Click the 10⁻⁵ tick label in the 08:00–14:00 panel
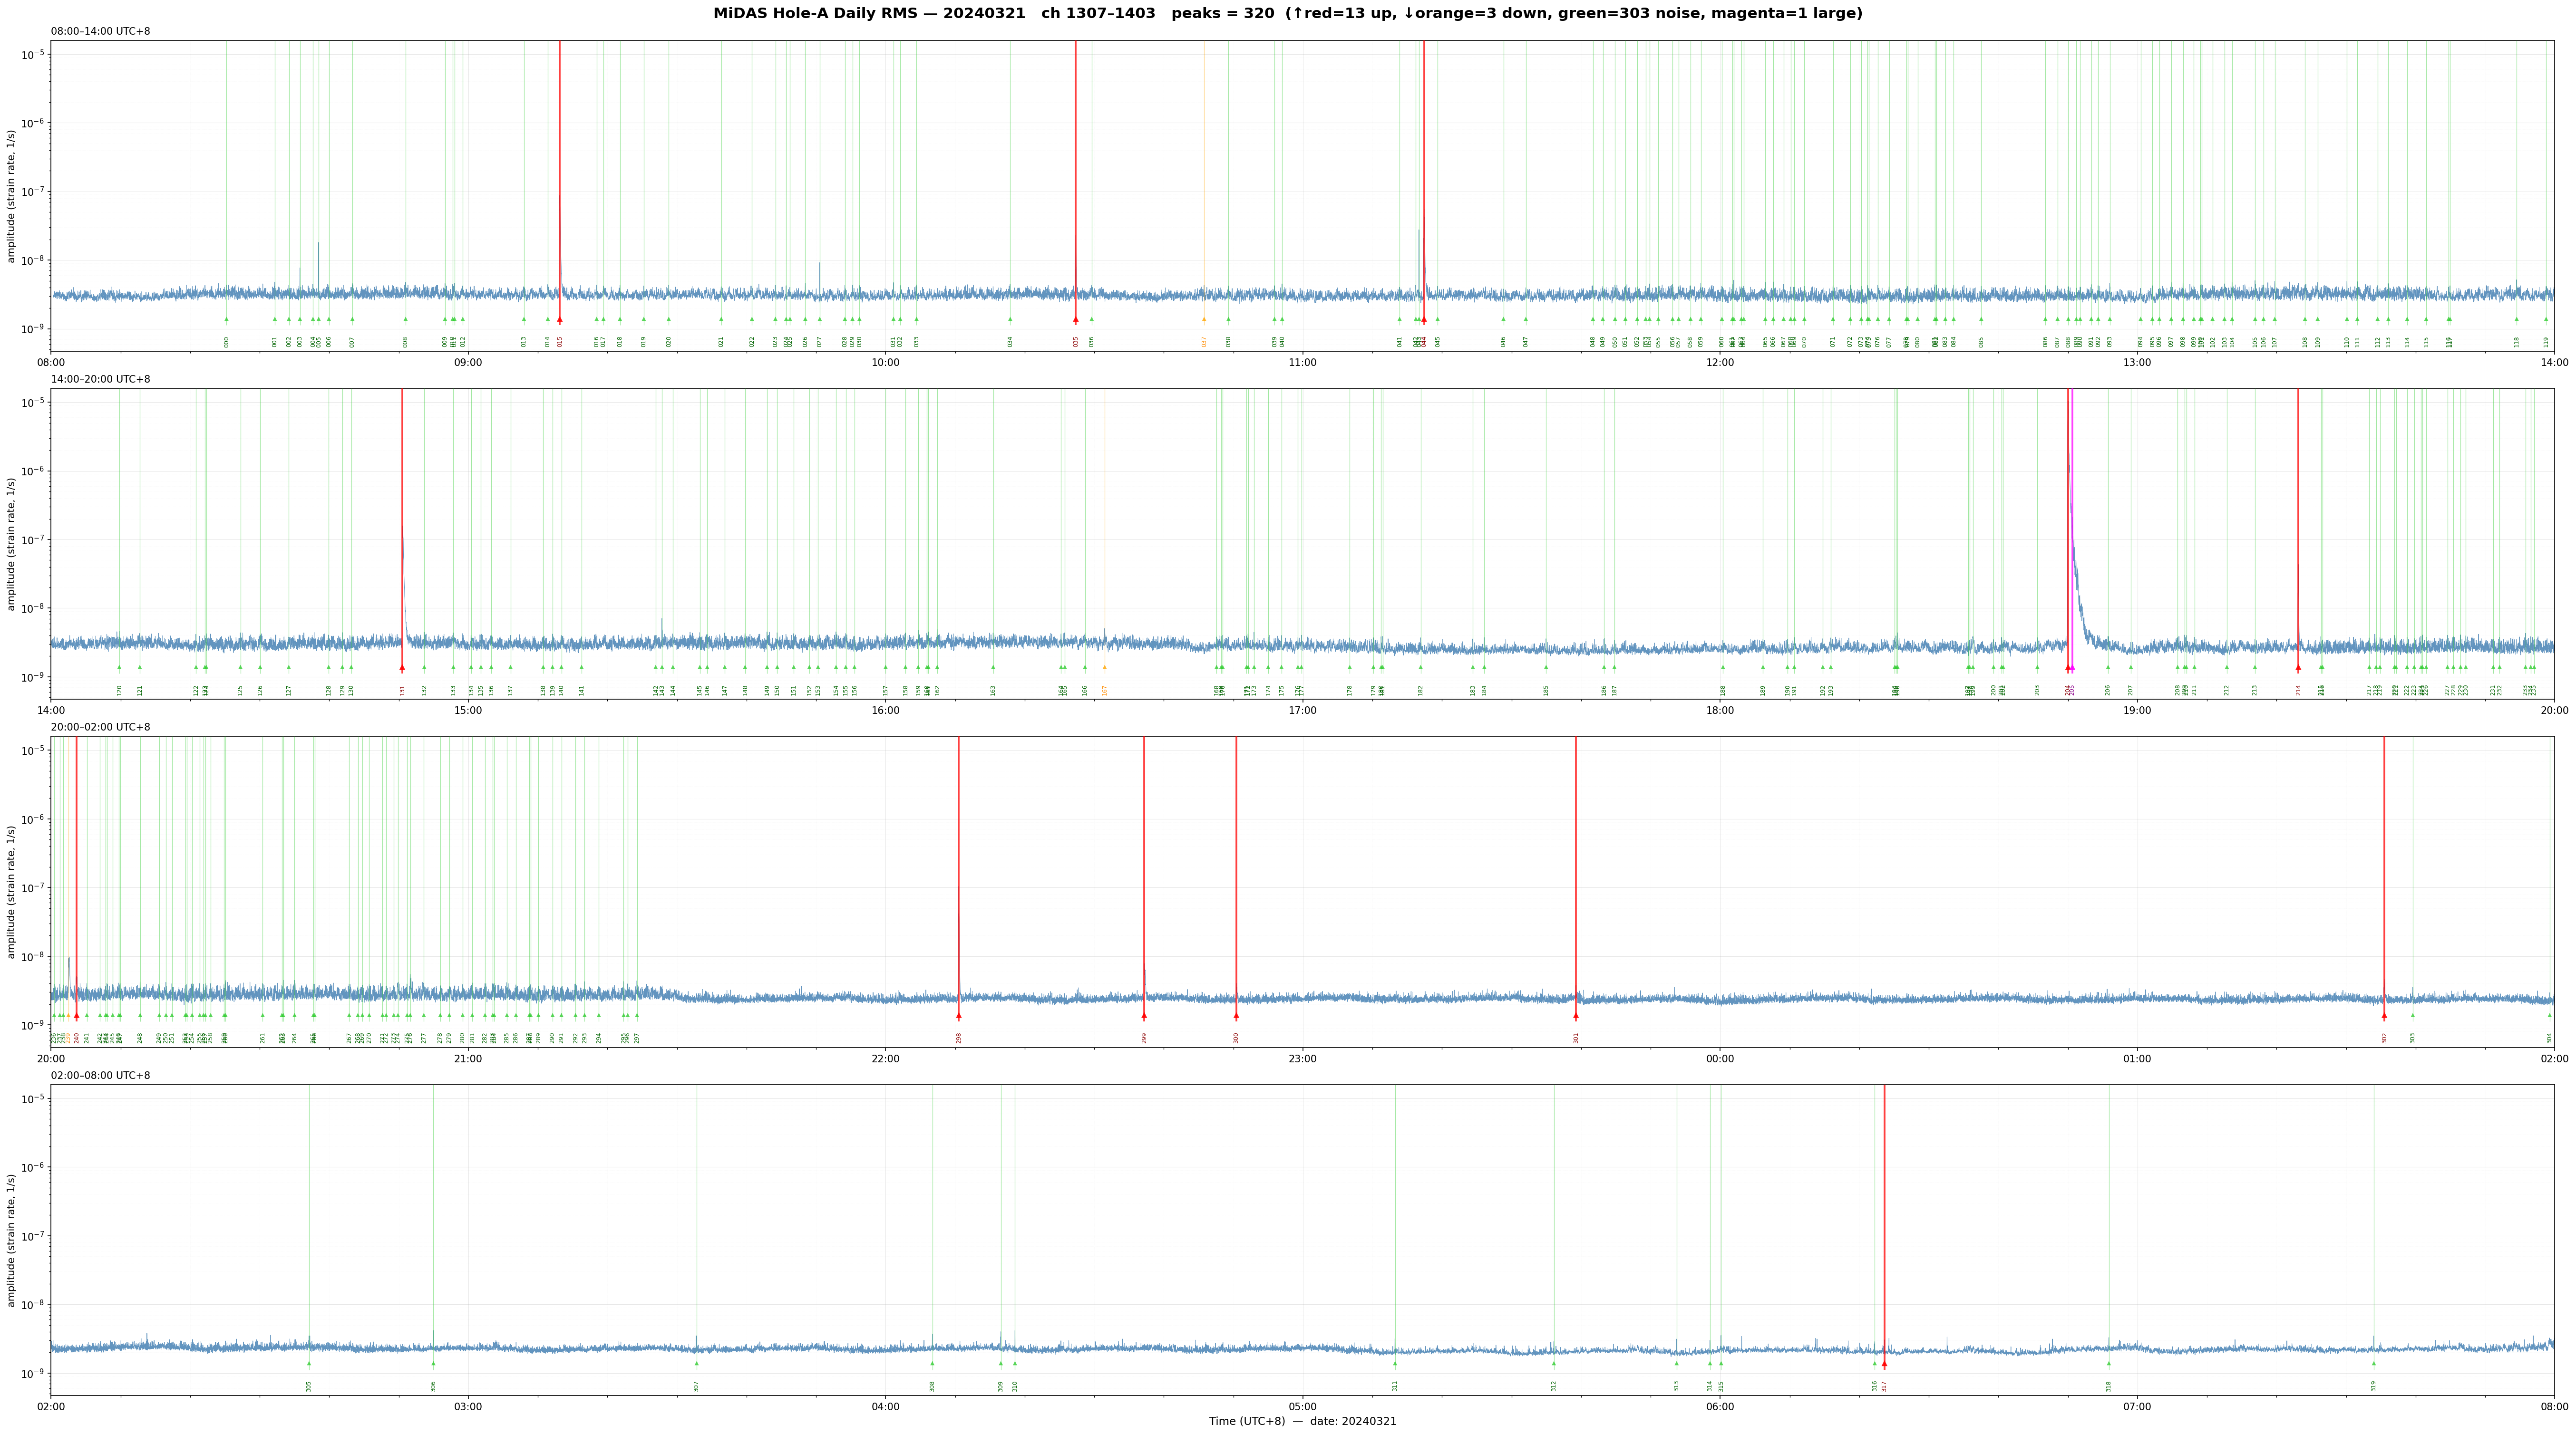Screen dimensions: 2576x1434 click(x=32, y=54)
